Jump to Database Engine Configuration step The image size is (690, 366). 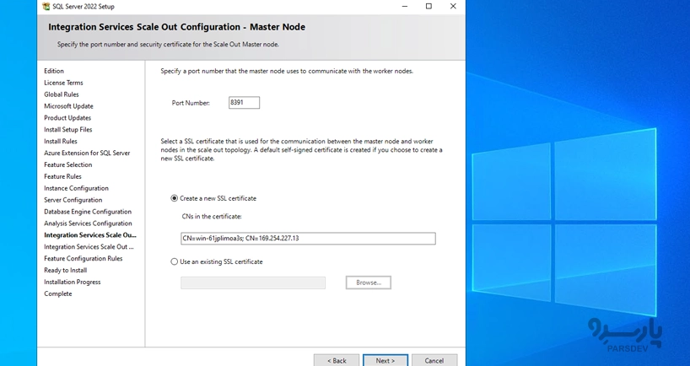[x=88, y=212]
